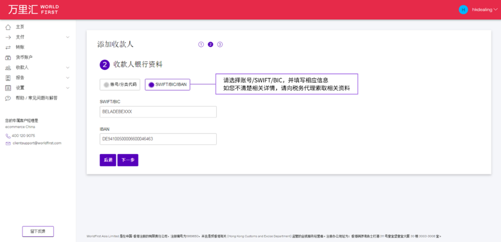The width and height of the screenshot is (501, 242).
Task: Click the IBAN input field
Action: (x=158, y=139)
